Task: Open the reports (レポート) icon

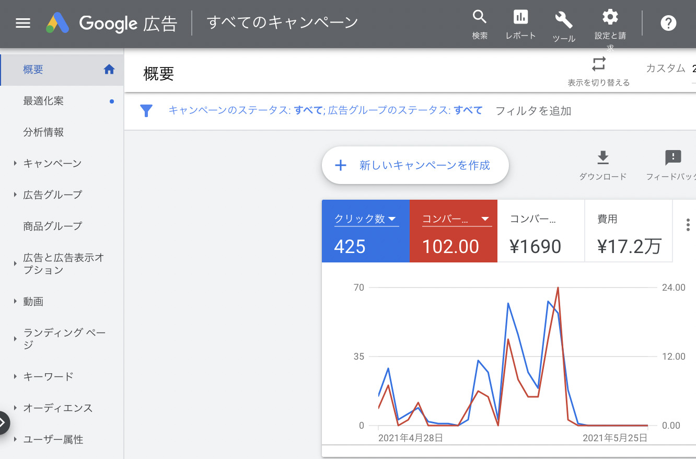Action: (520, 18)
